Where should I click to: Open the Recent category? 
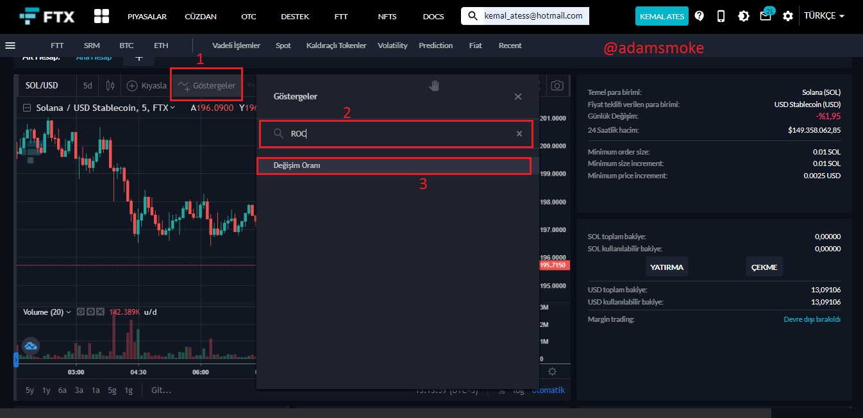pyautogui.click(x=510, y=46)
